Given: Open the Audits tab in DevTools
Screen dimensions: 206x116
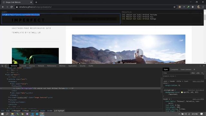Looking at the screenshot, I should point(91,66).
